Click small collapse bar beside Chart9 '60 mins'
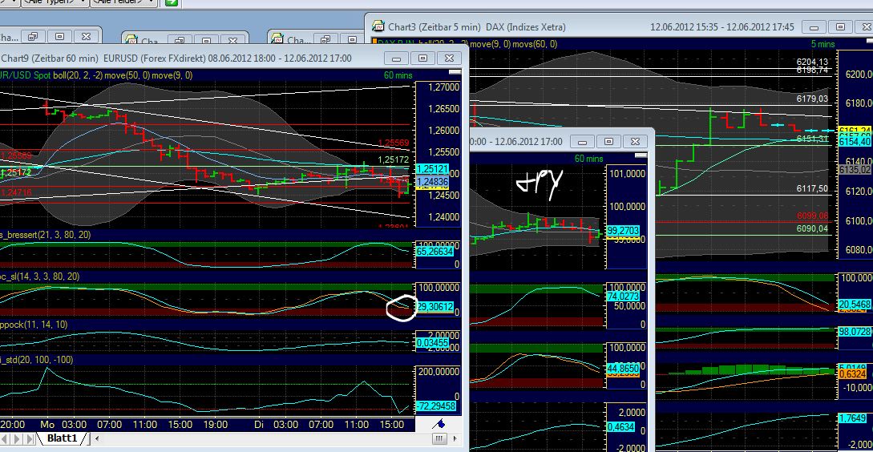The height and width of the screenshot is (452, 873). (455, 72)
